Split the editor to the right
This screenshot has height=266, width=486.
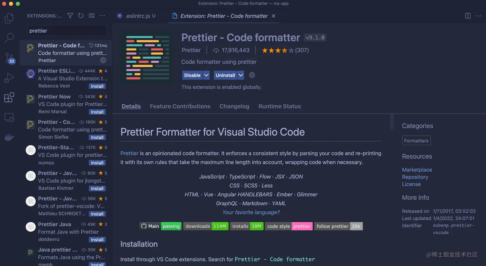click(x=468, y=16)
